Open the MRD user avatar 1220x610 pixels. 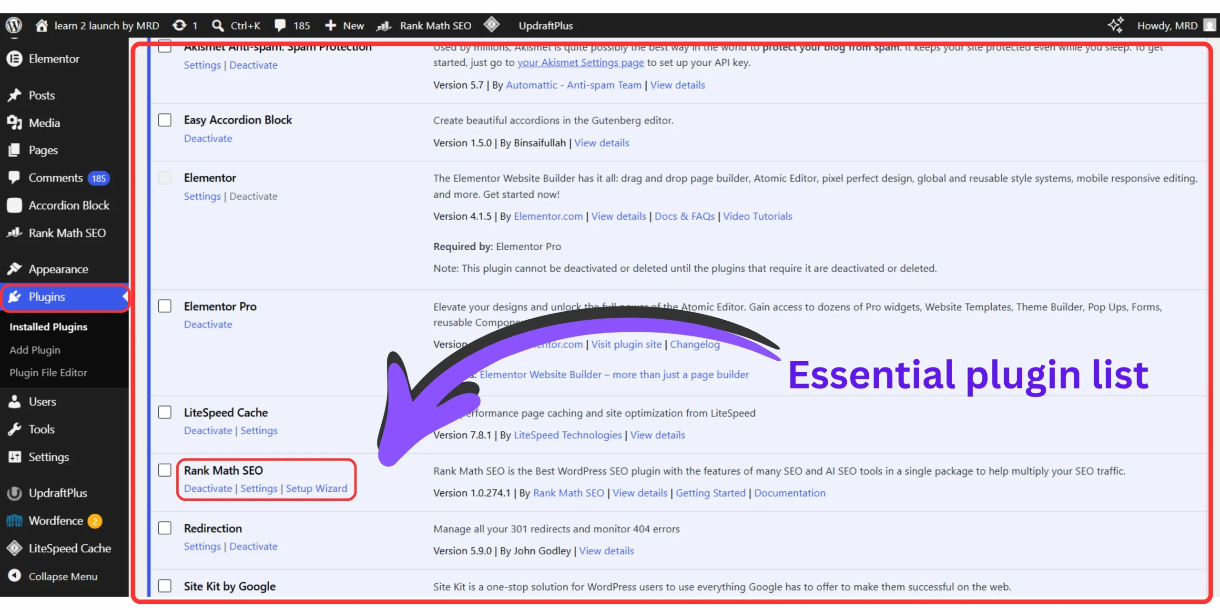tap(1210, 25)
